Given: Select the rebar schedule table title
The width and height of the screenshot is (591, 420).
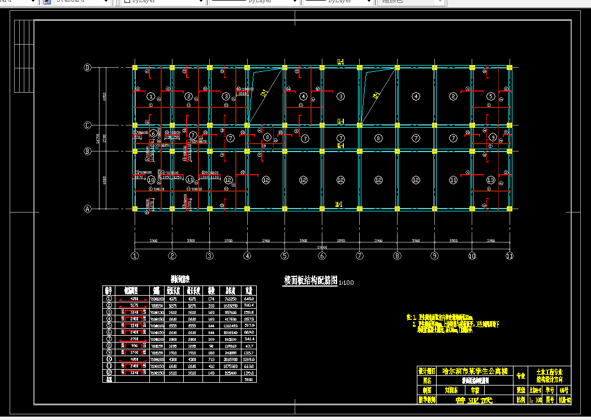Looking at the screenshot, I should click(x=180, y=279).
